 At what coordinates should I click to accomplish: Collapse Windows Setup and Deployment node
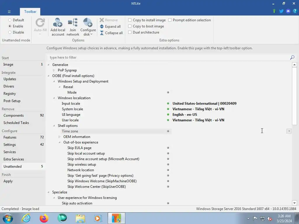[54, 81]
